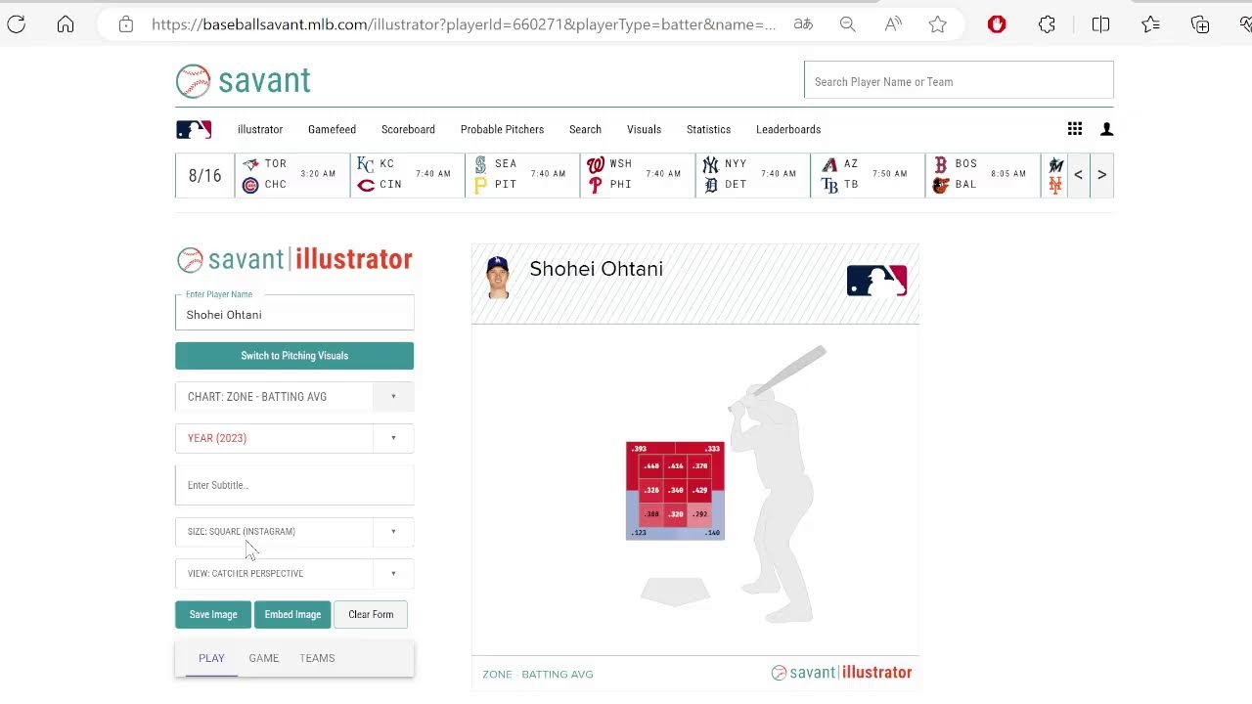The image size is (1252, 704).
Task: Click the MLB logo in navigation bar
Action: pos(194,129)
